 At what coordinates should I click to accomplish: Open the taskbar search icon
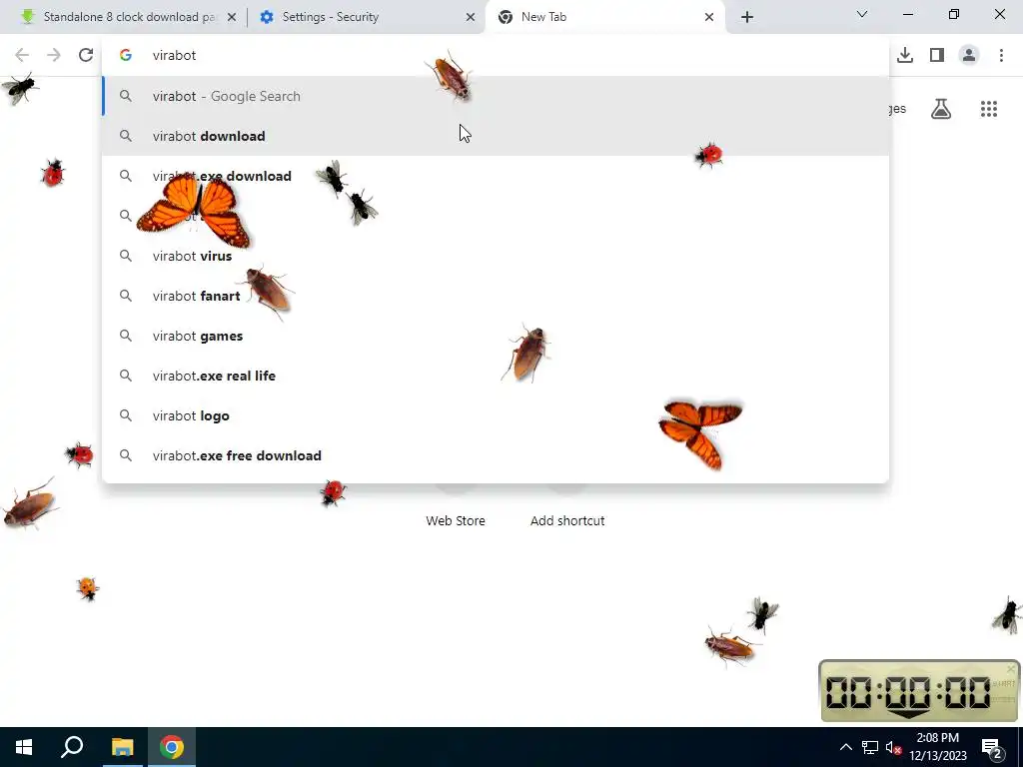coord(72,747)
